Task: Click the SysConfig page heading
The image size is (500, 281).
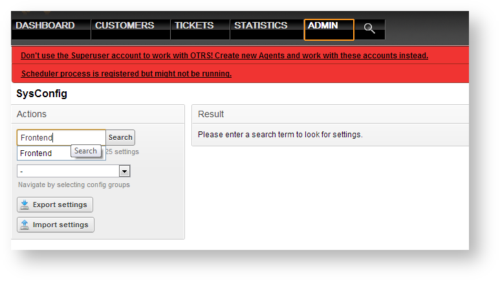Action: [42, 94]
